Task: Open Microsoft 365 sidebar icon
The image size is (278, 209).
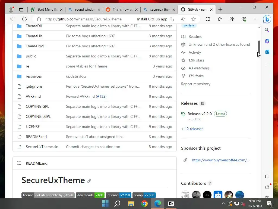Action: pyautogui.click(x=267, y=41)
